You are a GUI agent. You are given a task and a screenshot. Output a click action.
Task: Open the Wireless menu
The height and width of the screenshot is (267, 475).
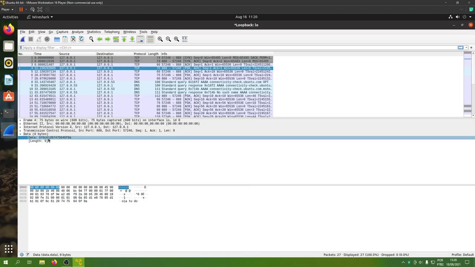click(x=130, y=32)
